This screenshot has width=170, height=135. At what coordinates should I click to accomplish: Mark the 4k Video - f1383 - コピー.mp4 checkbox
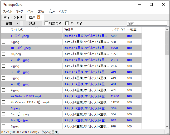coord(4,102)
